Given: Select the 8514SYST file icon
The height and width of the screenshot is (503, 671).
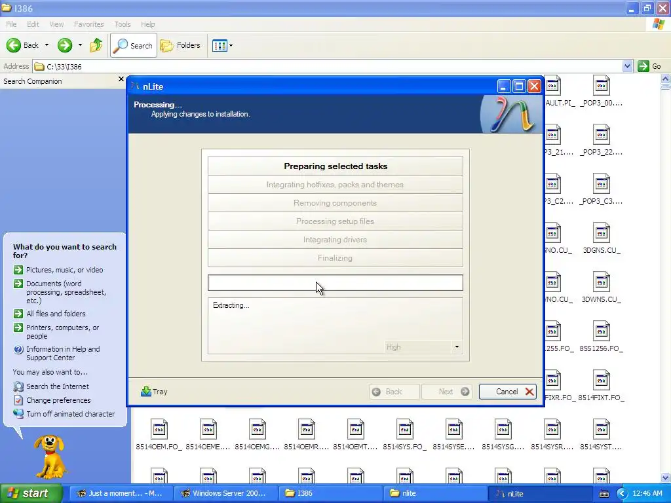Looking at the screenshot, I should (602, 430).
